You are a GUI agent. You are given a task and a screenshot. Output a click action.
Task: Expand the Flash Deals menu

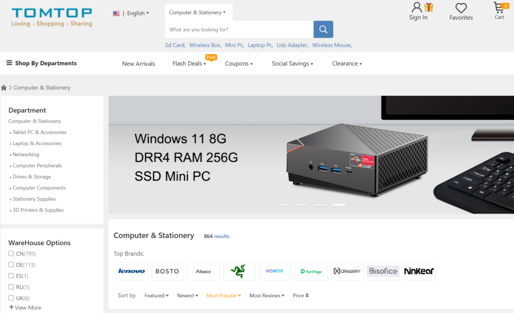(x=189, y=63)
